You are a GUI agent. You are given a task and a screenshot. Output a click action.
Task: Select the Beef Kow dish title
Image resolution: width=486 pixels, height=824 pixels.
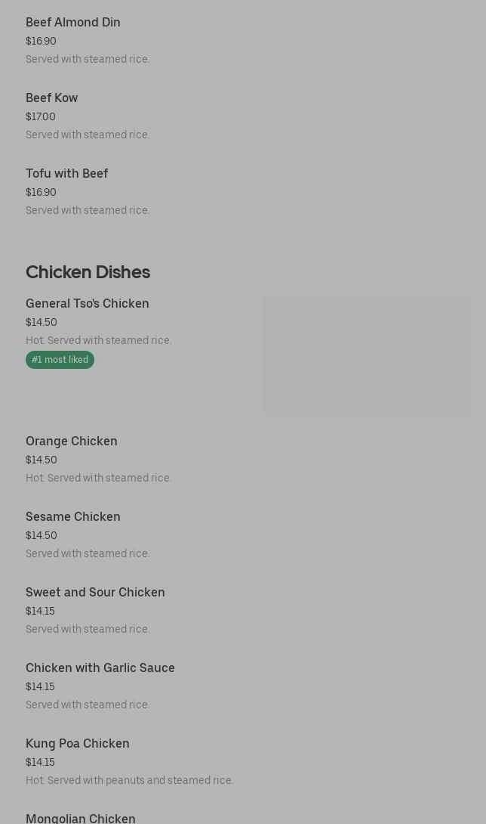tap(51, 98)
